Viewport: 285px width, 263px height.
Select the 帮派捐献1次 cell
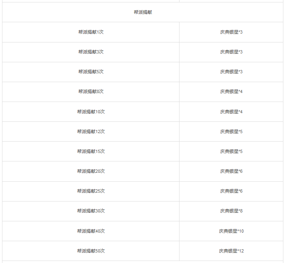(91, 32)
